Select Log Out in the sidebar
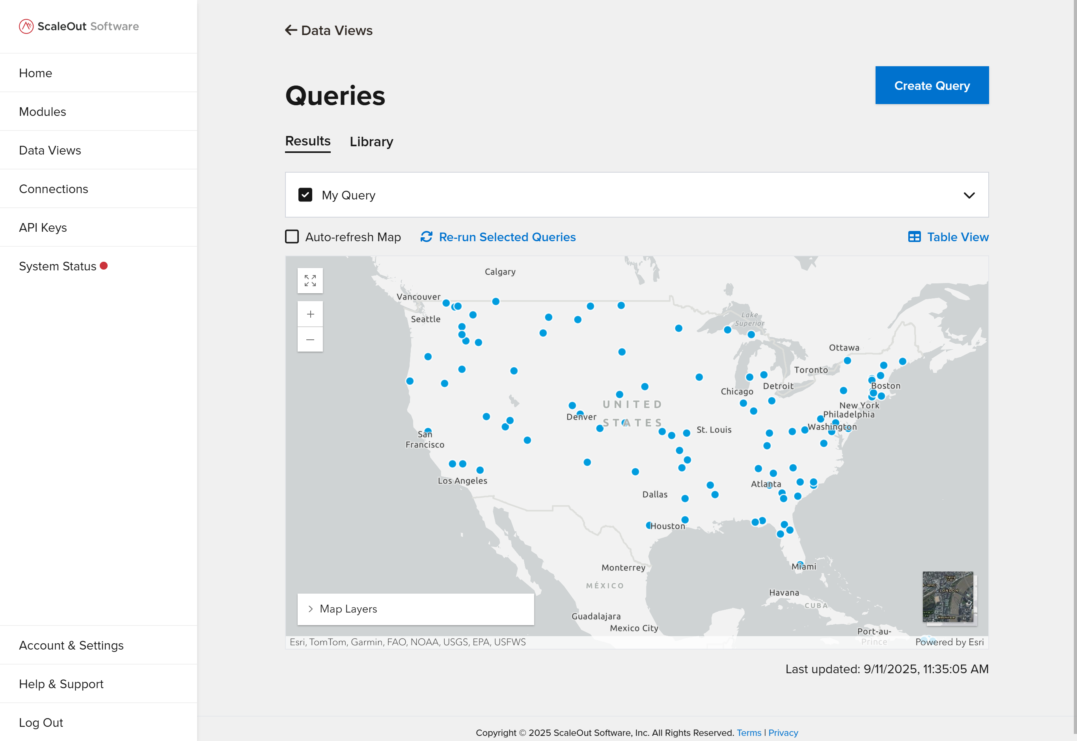The height and width of the screenshot is (741, 1077). (99, 722)
